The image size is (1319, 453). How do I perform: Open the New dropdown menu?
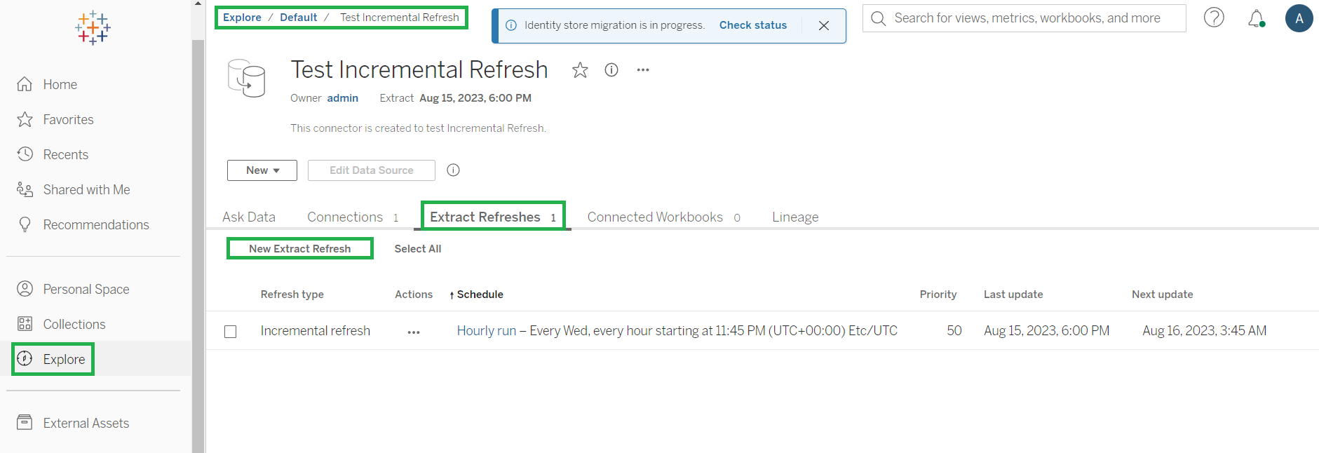pos(262,170)
